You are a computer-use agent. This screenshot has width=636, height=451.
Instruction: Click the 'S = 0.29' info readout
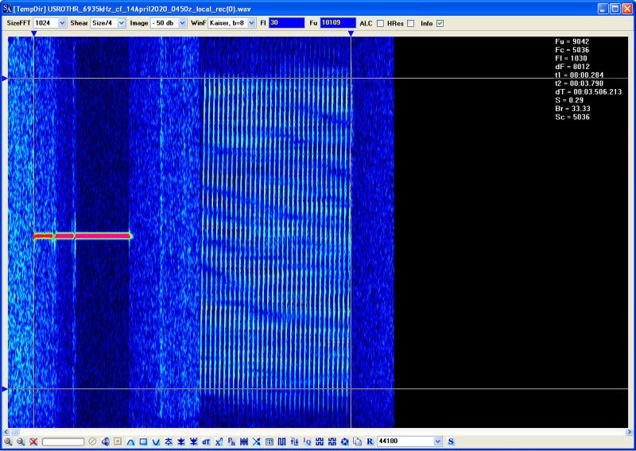569,100
